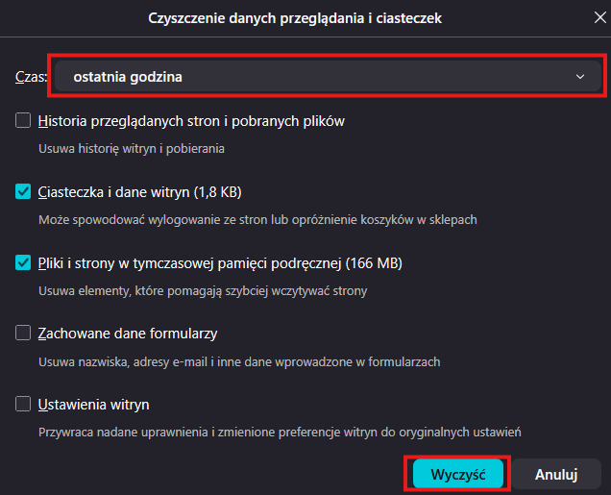
Task: Click the "Czas:" label
Action: click(31, 77)
